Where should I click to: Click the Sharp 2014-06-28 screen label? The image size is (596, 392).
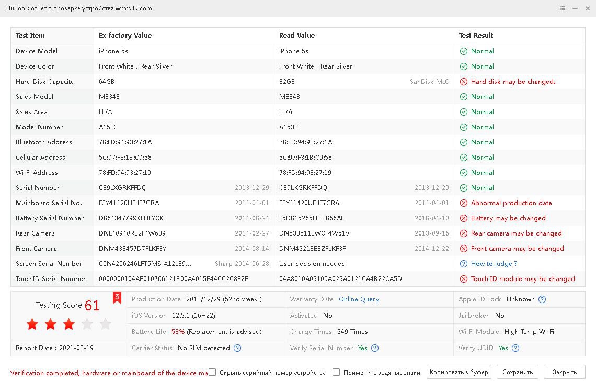click(242, 264)
